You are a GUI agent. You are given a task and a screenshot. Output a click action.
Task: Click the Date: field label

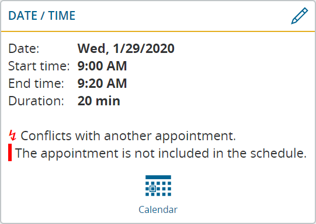point(24,48)
